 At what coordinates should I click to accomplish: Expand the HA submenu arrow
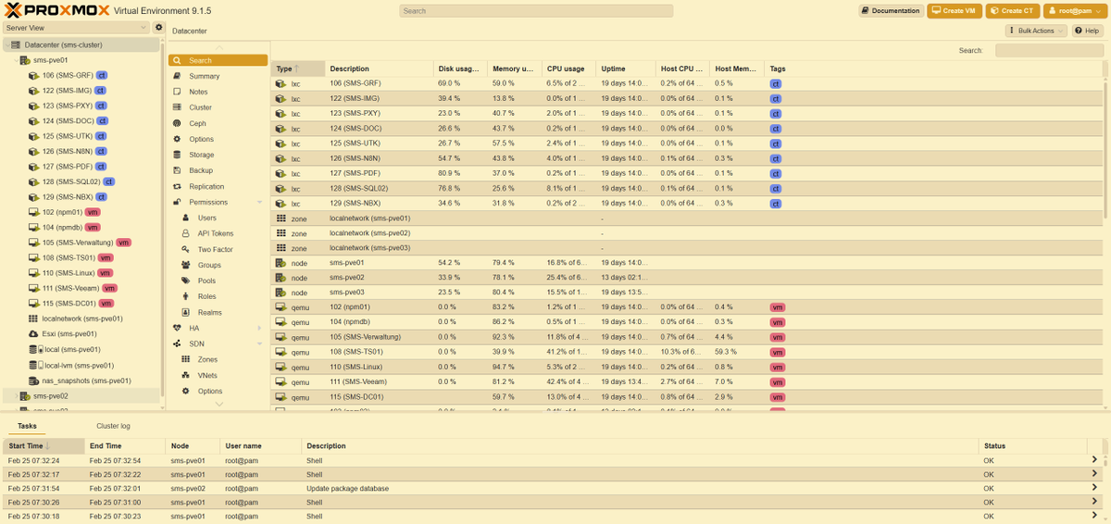pos(259,328)
